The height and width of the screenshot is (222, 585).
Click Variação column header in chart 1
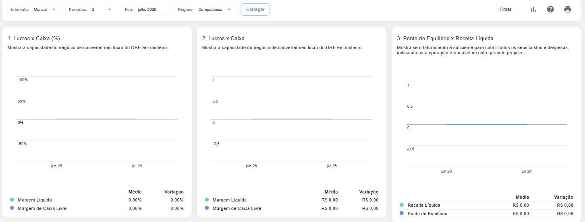coord(174,192)
